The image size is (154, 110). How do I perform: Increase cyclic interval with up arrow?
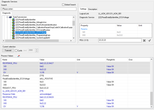(36, 49)
